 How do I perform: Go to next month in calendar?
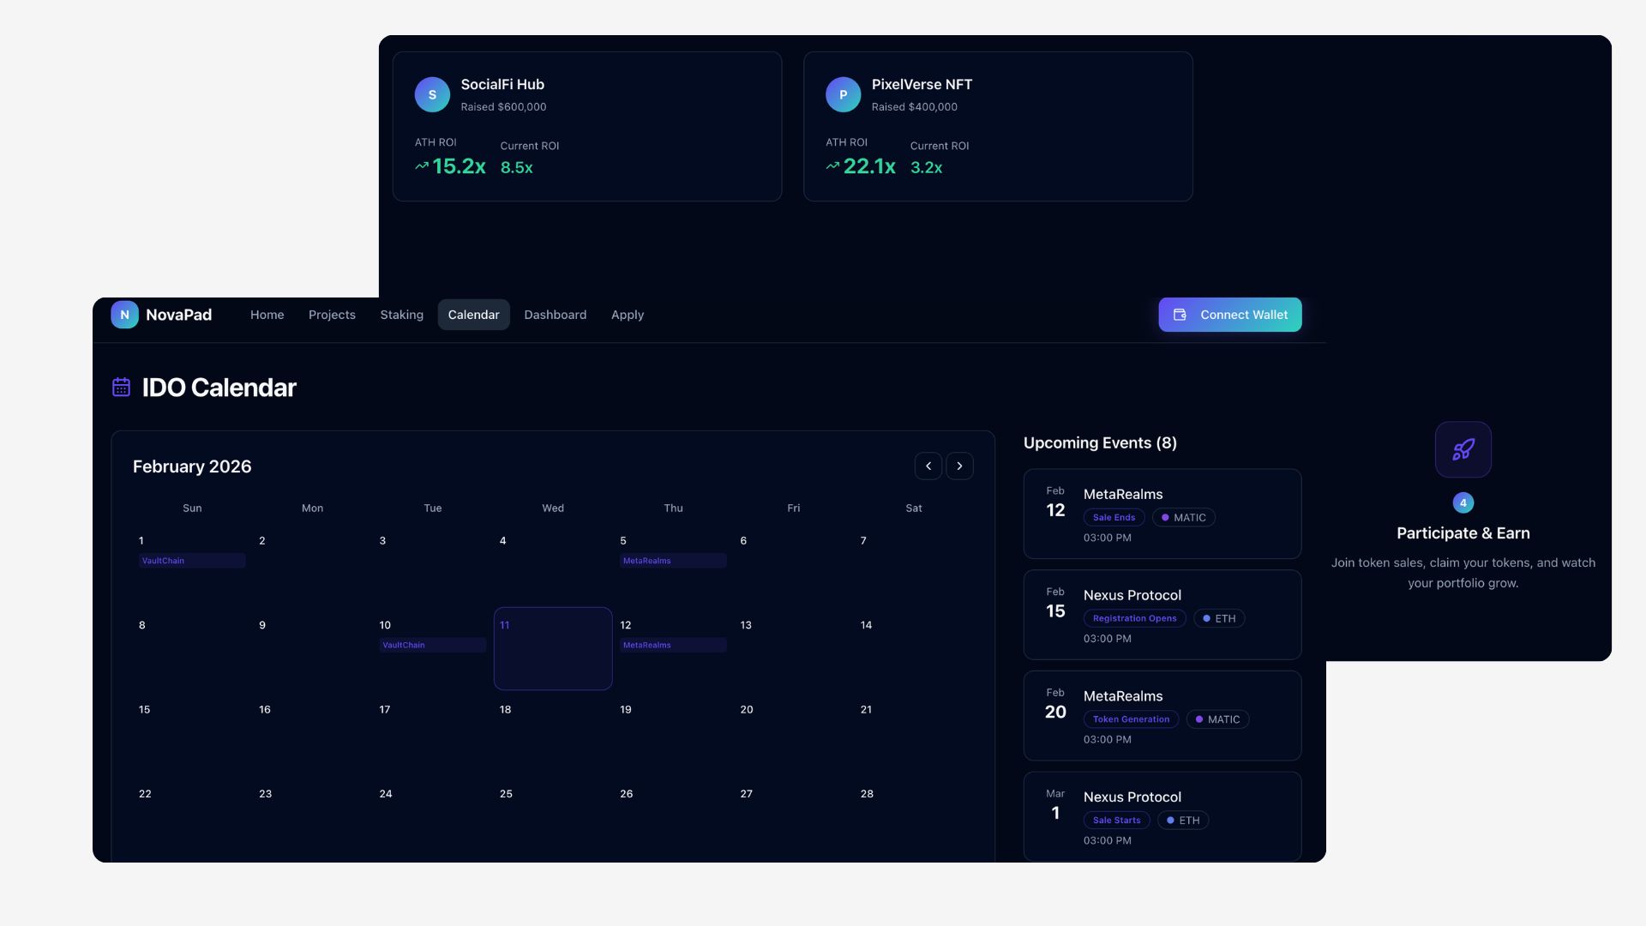(959, 466)
